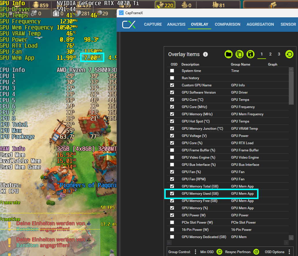Select the OVERLAY tab
The image size is (298, 256).
pyautogui.click(x=199, y=24)
